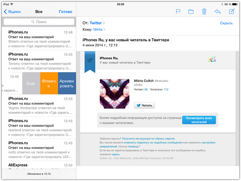The width and height of the screenshot is (241, 181).
Task: Open the настройки уведомлений link
Action: pos(208,142)
